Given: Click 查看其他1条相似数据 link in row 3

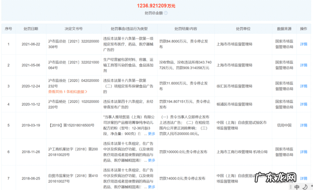Looking at the screenshot, I should pos(68,92).
